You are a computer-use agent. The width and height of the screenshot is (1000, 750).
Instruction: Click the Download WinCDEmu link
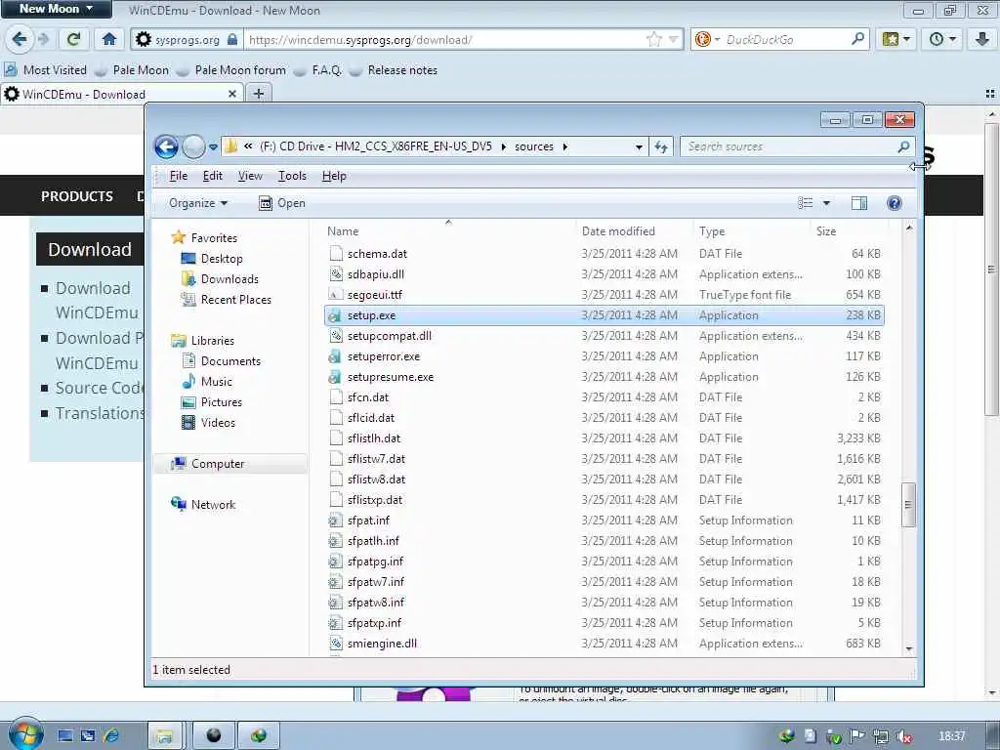96,301
